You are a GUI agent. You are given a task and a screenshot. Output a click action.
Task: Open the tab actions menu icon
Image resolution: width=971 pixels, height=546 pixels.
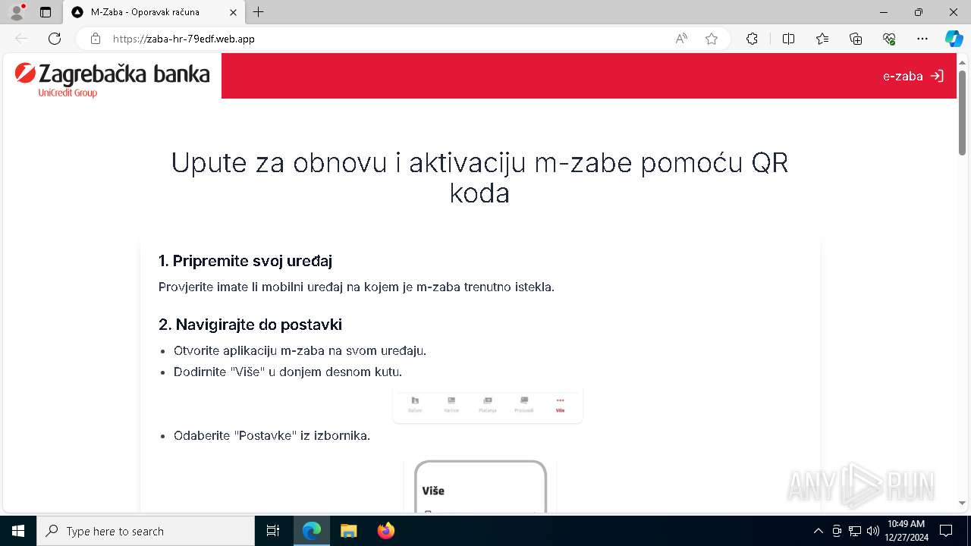click(46, 12)
